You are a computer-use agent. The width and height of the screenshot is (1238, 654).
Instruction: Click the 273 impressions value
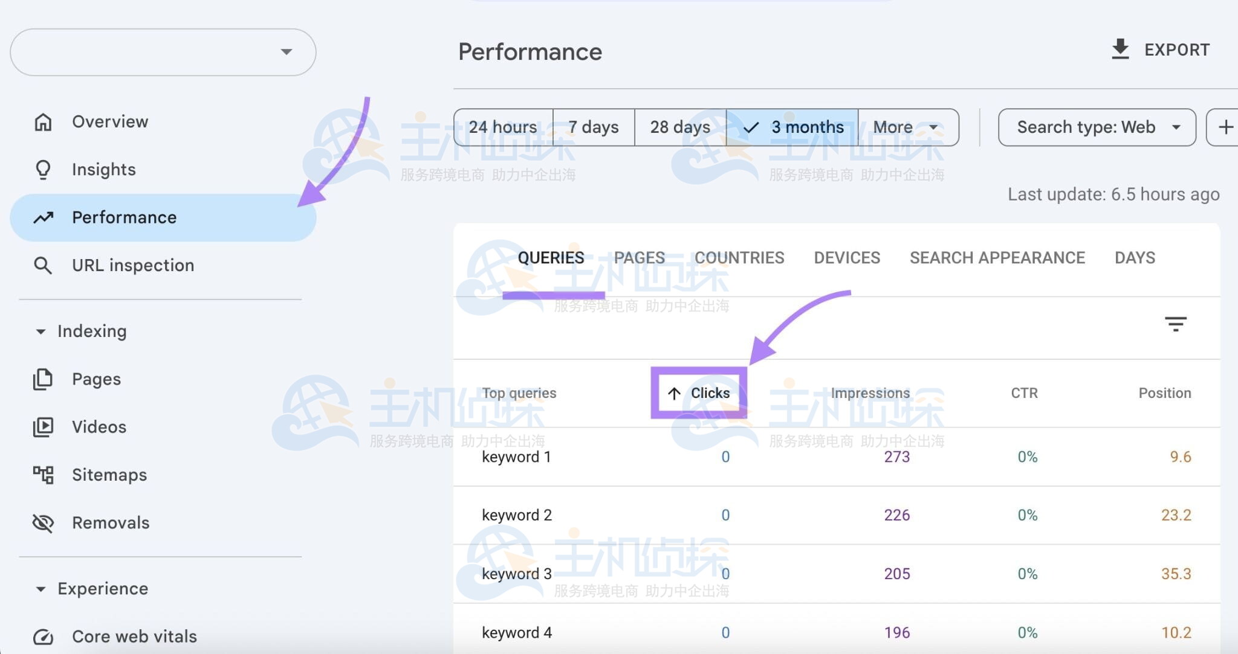click(897, 457)
